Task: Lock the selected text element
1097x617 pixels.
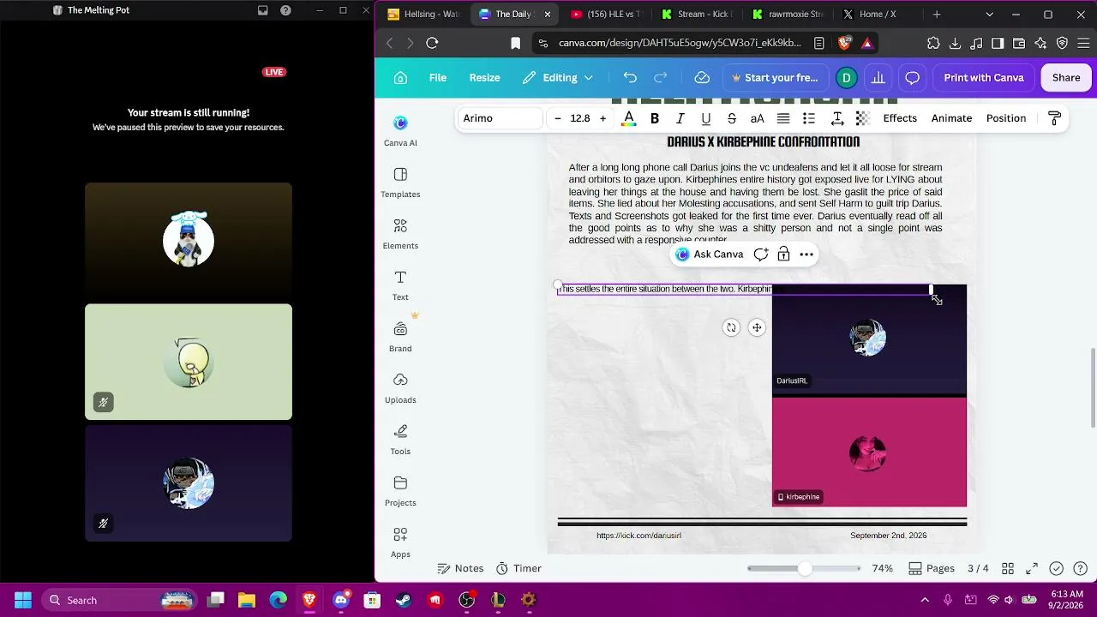Action: point(783,255)
